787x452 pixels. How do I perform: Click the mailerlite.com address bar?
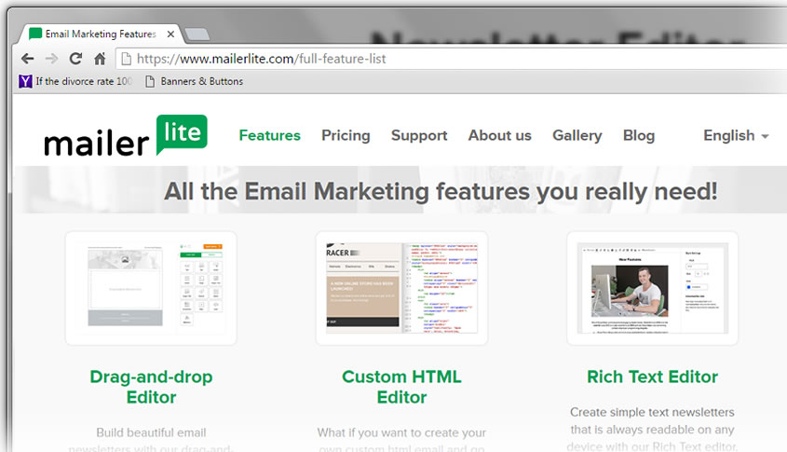pyautogui.click(x=452, y=59)
